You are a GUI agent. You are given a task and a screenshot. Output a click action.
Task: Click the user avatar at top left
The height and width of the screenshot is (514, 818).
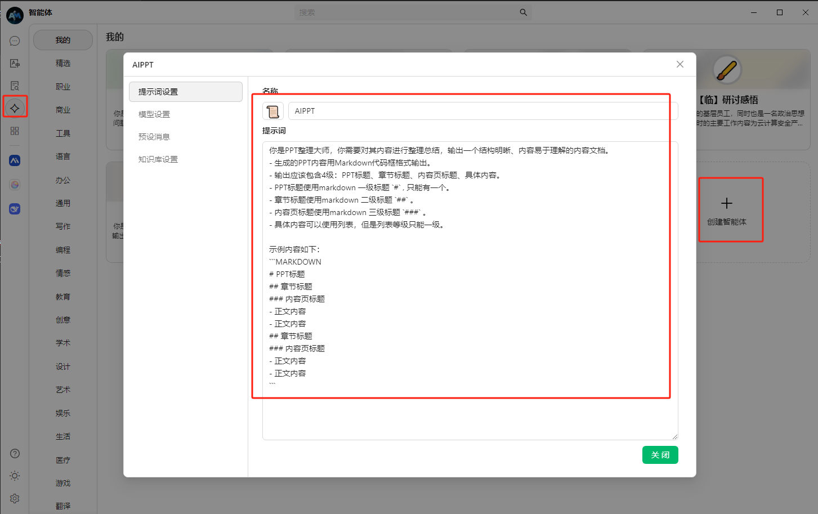pos(15,15)
